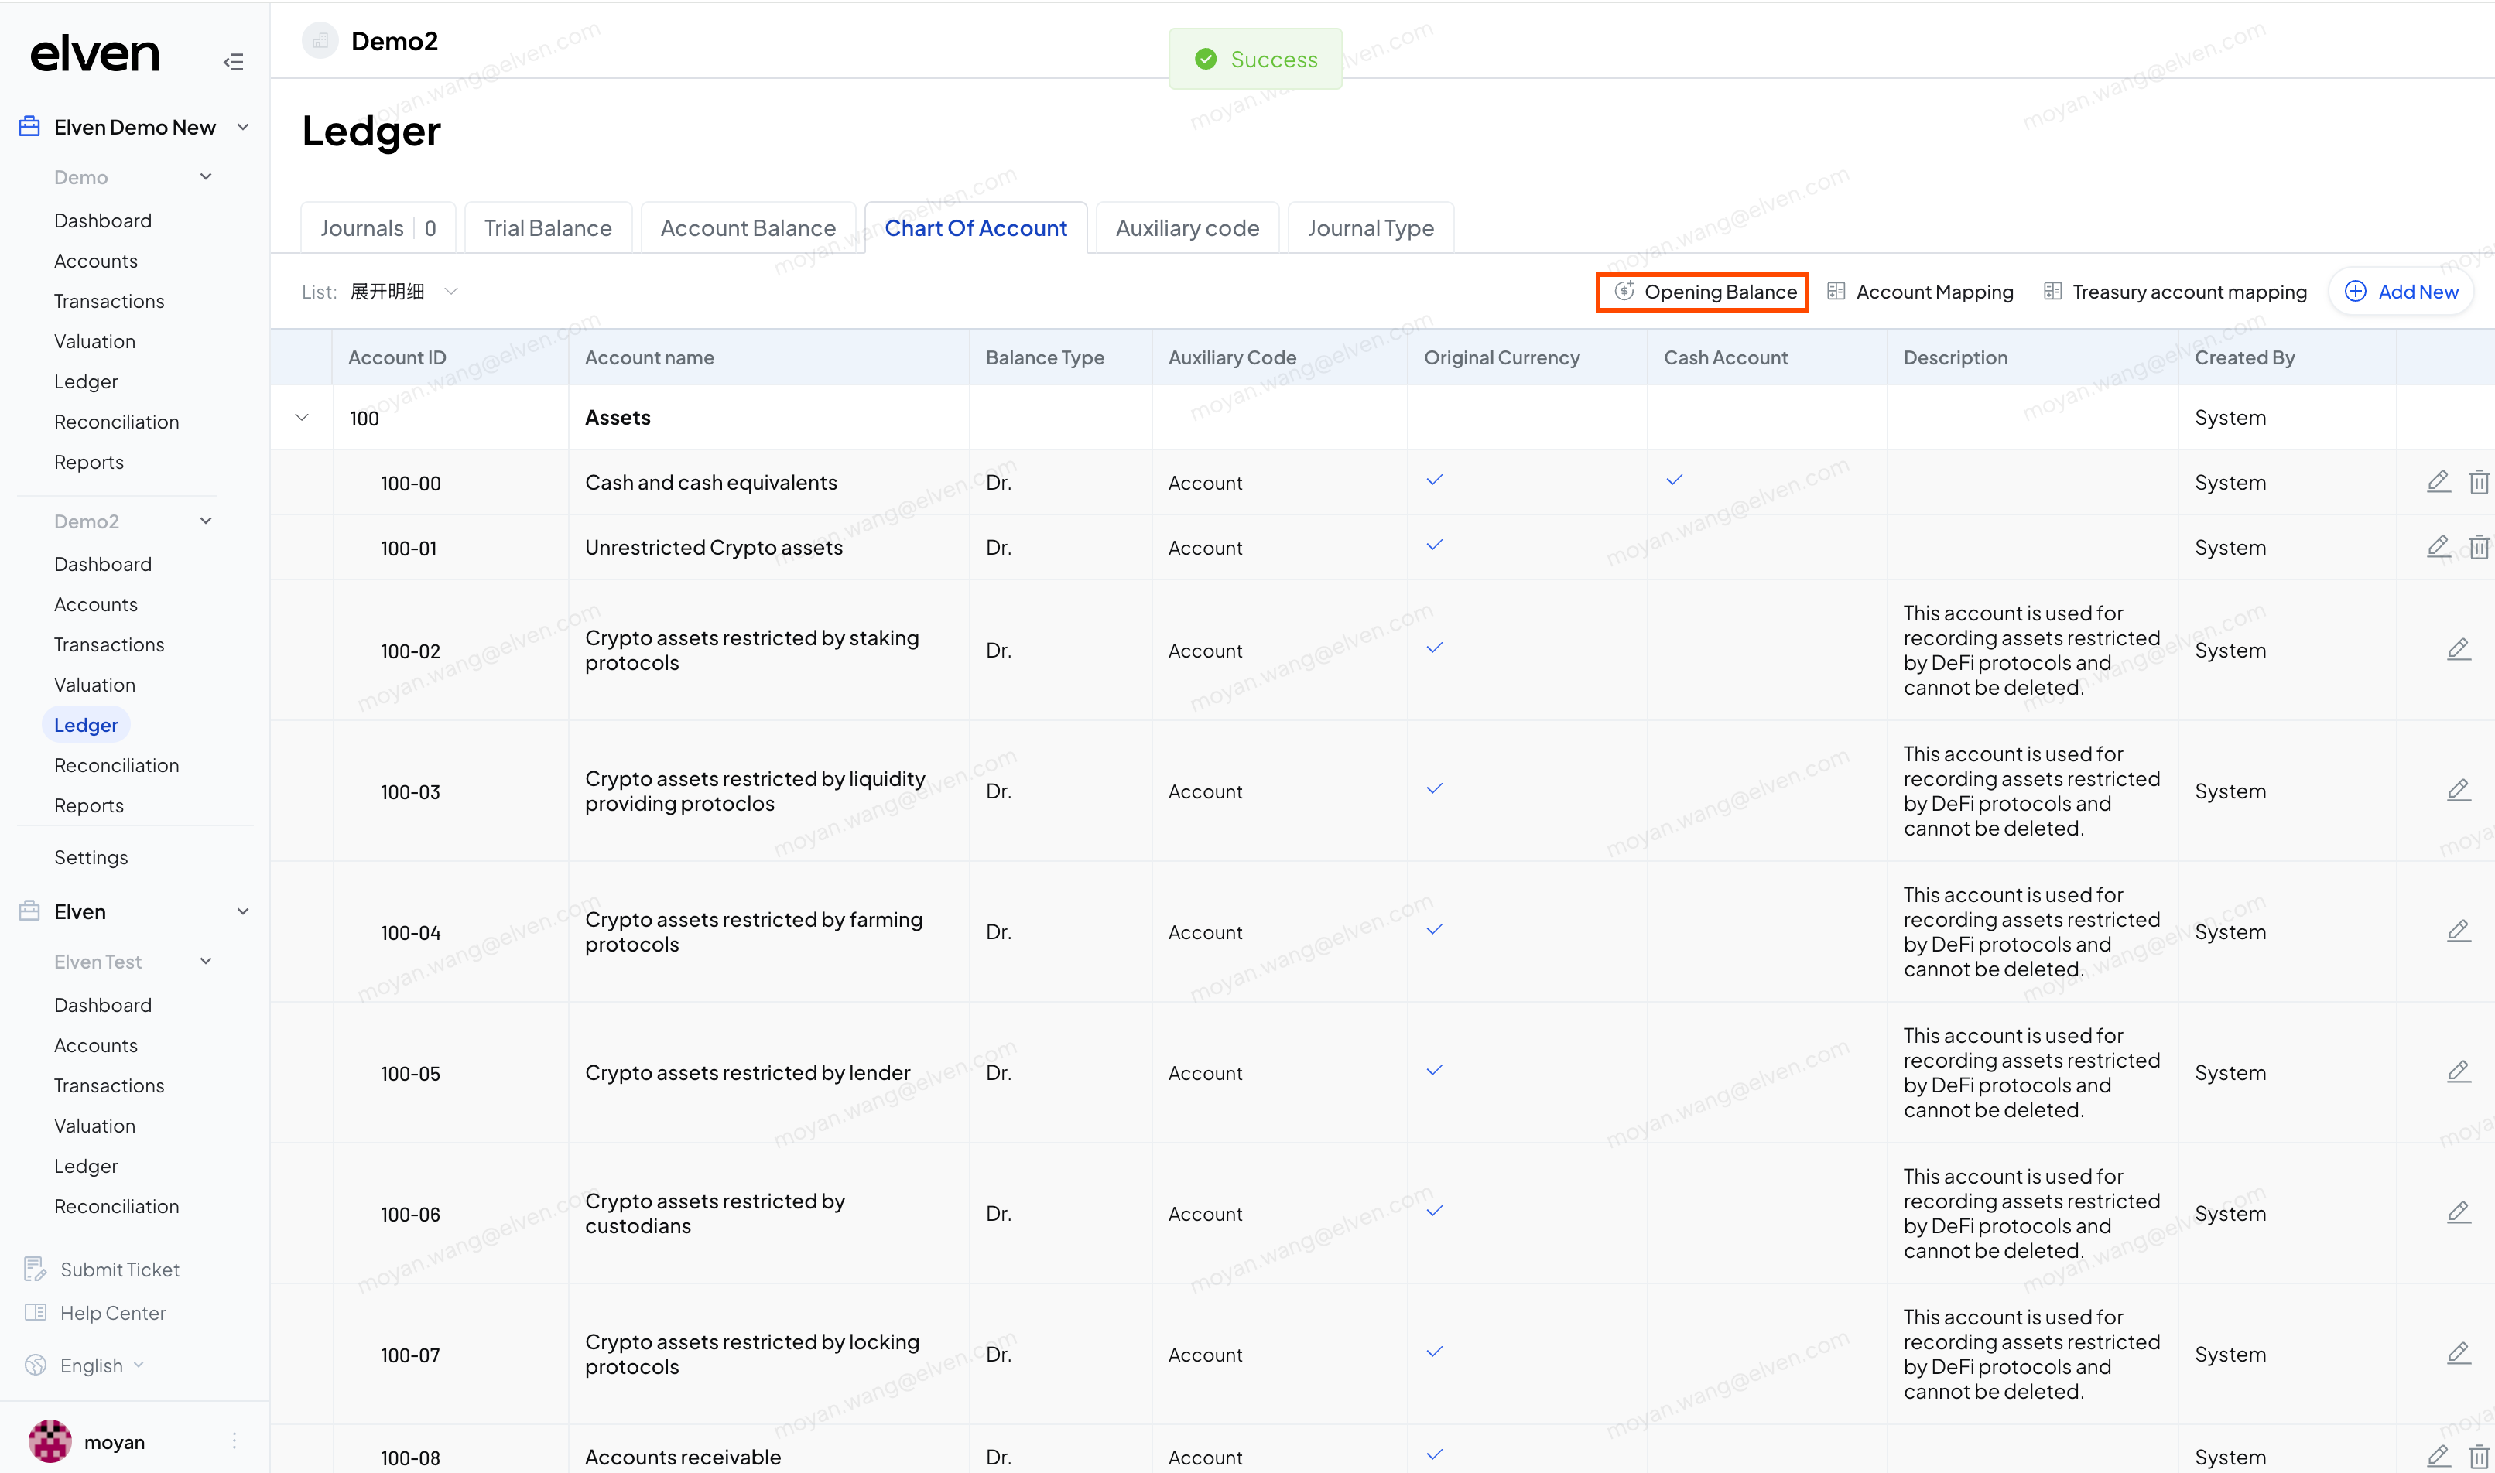The height and width of the screenshot is (1473, 2495).
Task: Open the English language selector
Action: [91, 1365]
